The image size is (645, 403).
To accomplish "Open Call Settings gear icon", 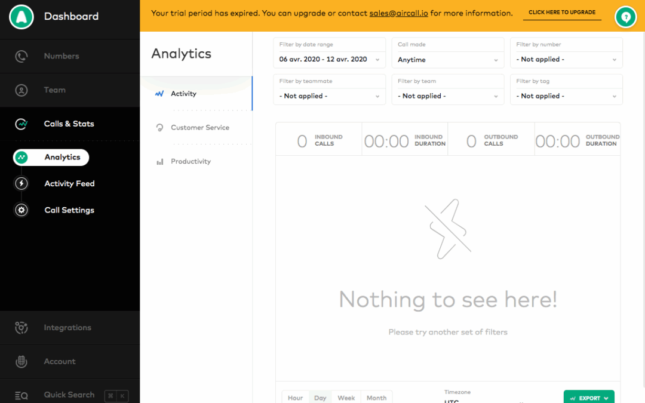I will click(21, 210).
